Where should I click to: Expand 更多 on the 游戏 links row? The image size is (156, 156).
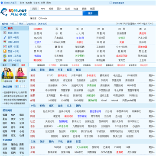click(x=152, y=75)
